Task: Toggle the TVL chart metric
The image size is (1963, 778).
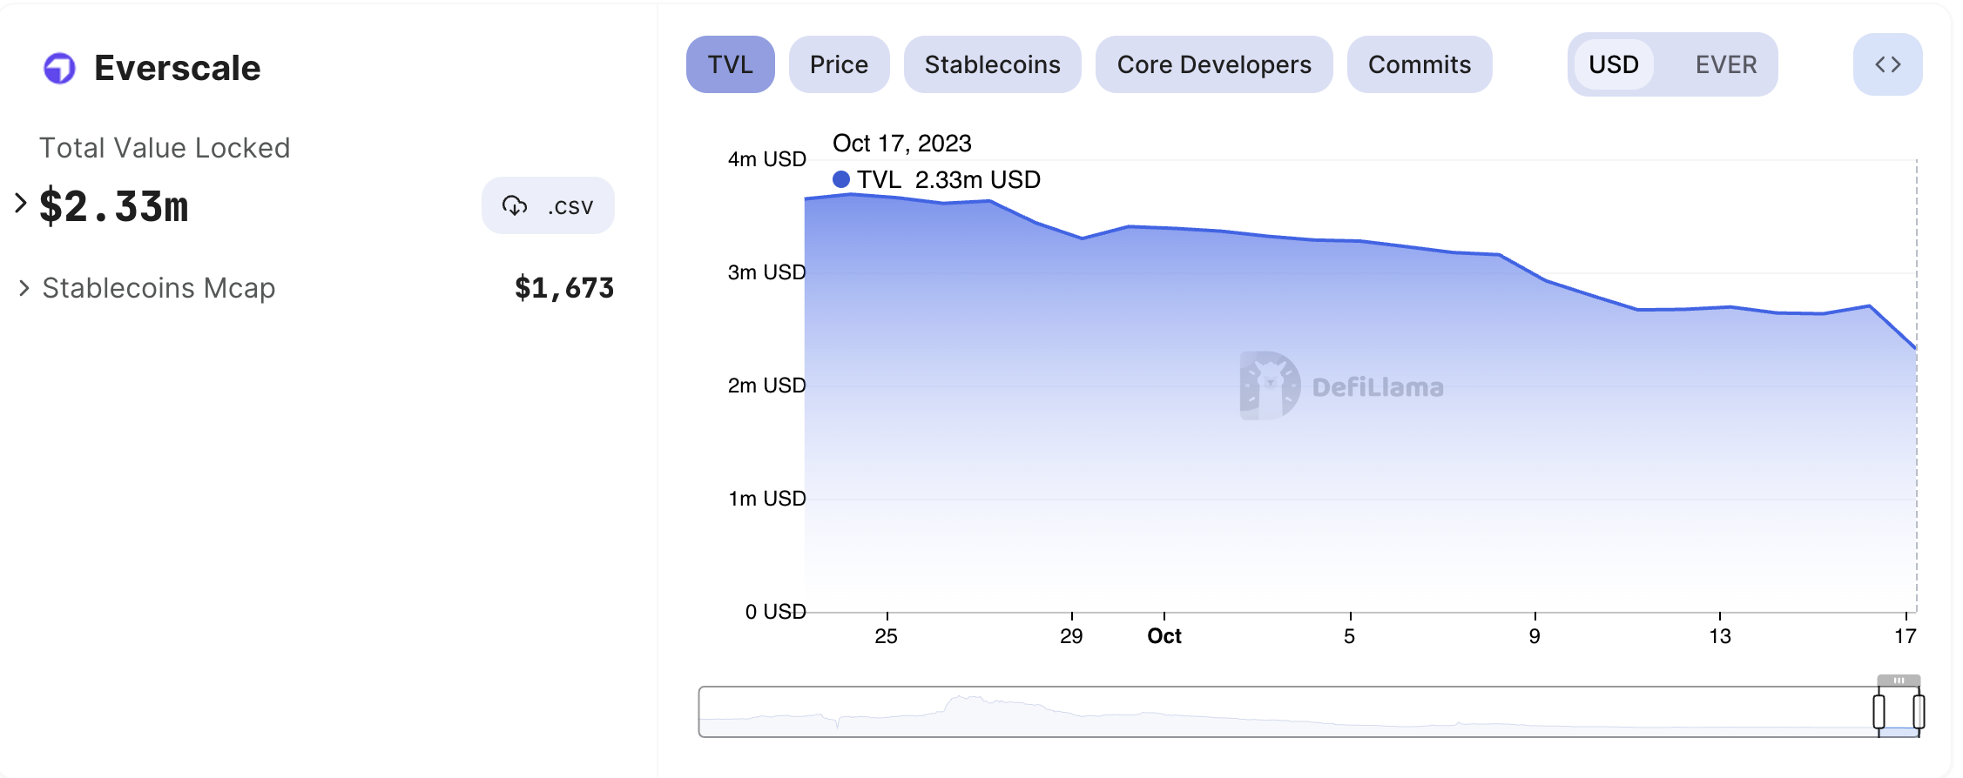Action: pyautogui.click(x=730, y=64)
